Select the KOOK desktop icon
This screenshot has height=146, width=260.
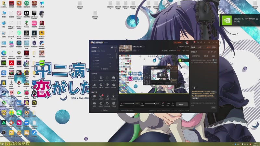click(42, 63)
